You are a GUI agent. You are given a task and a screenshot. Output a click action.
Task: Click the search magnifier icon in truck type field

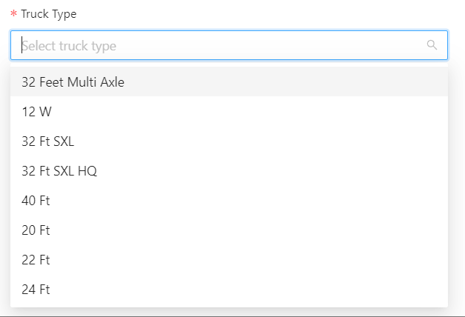pyautogui.click(x=432, y=45)
